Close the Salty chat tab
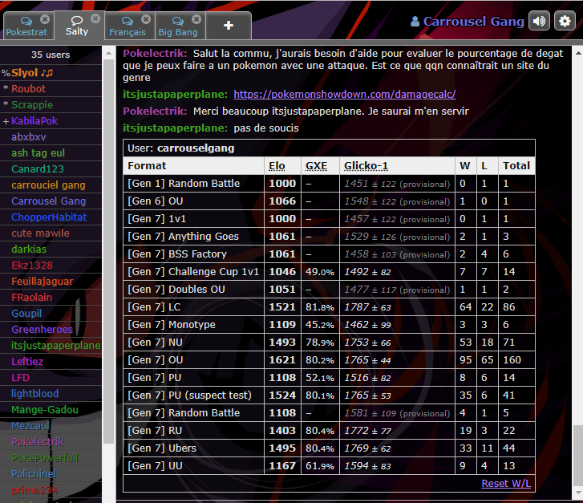The width and height of the screenshot is (583, 503). pyautogui.click(x=95, y=18)
